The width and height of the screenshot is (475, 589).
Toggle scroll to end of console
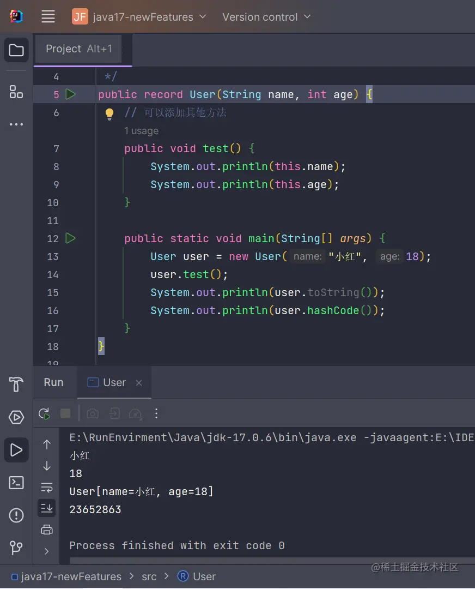(x=47, y=508)
